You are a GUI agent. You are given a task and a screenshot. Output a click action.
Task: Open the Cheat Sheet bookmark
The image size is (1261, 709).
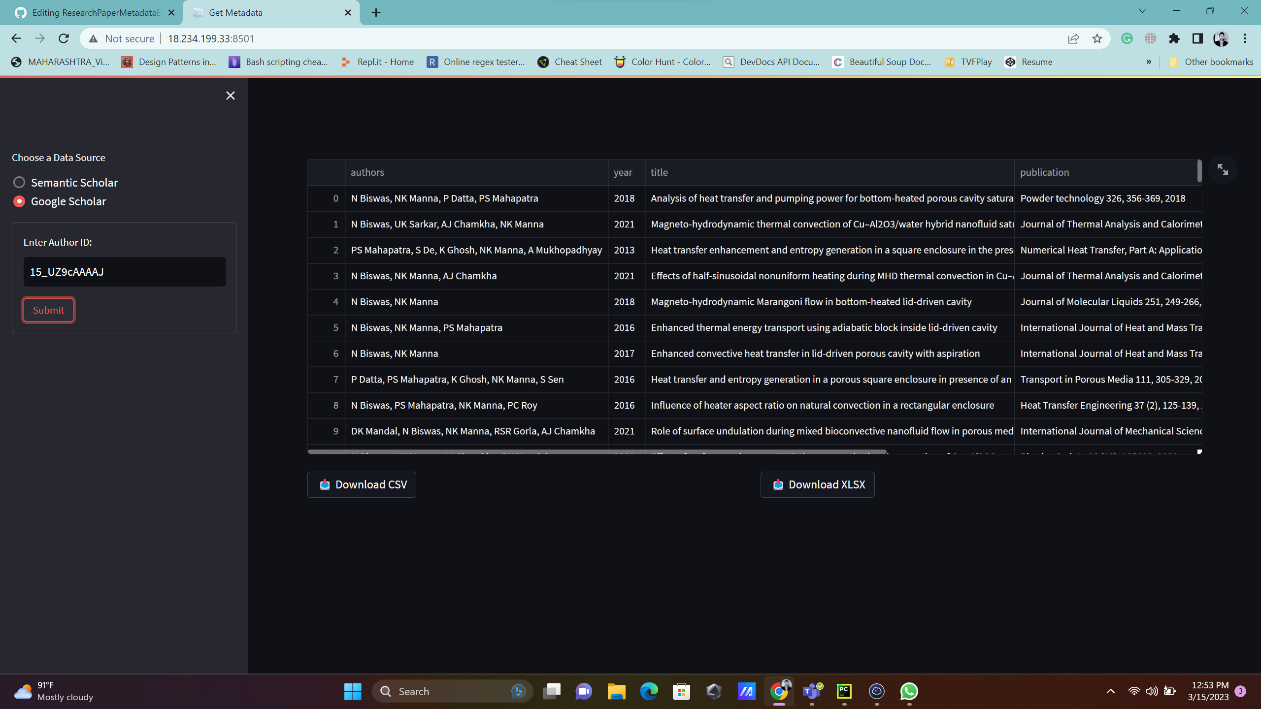569,62
